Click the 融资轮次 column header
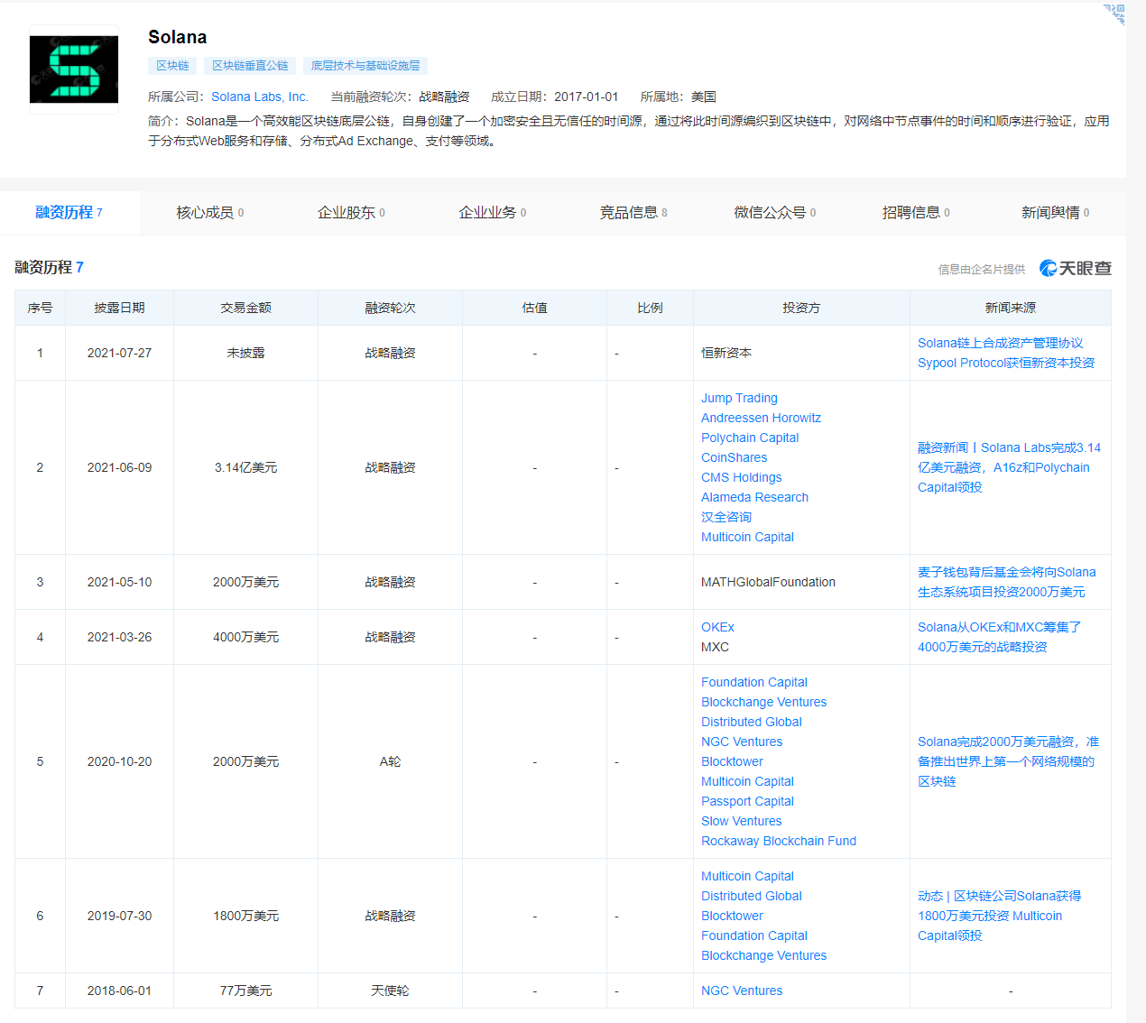This screenshot has height=1023, width=1146. [390, 308]
